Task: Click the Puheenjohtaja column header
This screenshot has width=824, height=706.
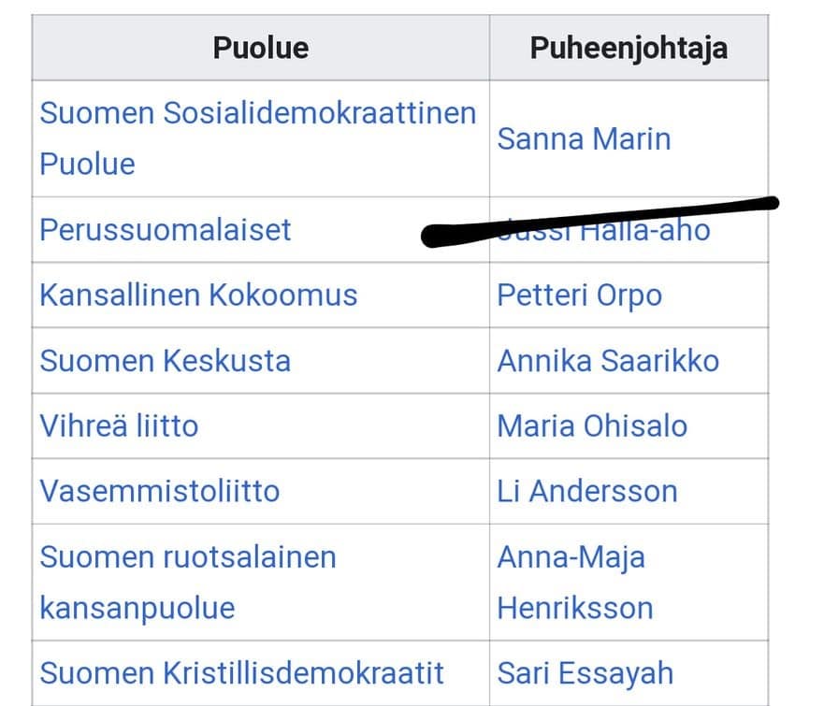Action: point(629,49)
